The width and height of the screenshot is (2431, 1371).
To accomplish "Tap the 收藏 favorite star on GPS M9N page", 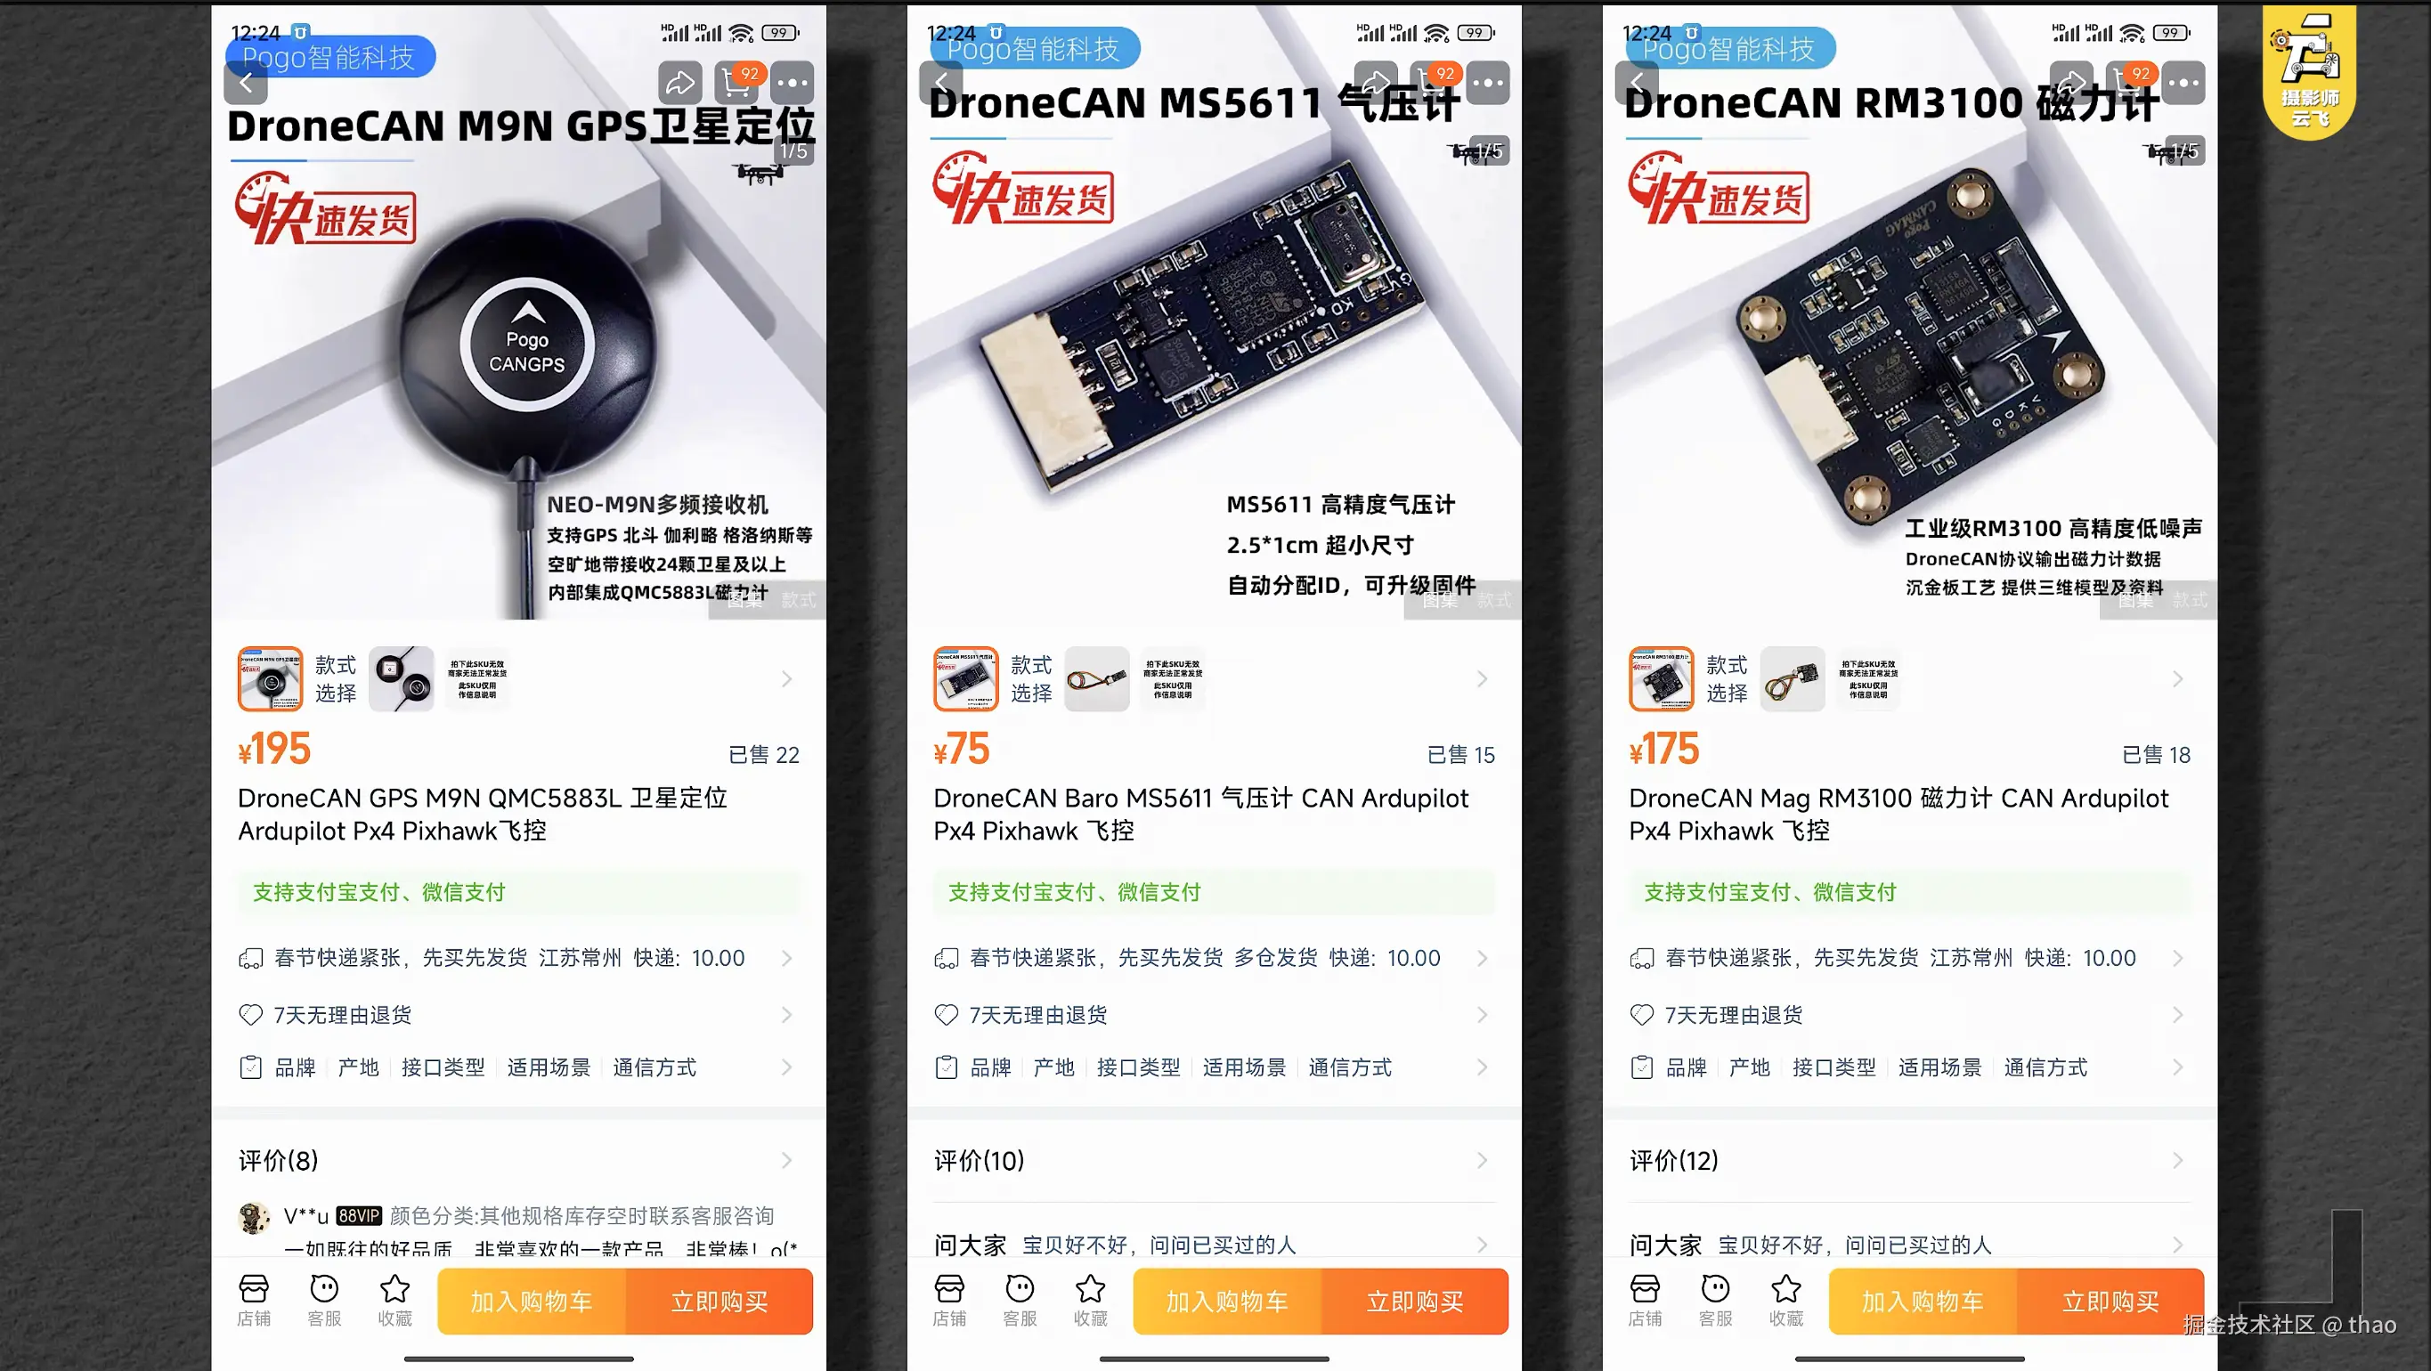I will 394,1301.
